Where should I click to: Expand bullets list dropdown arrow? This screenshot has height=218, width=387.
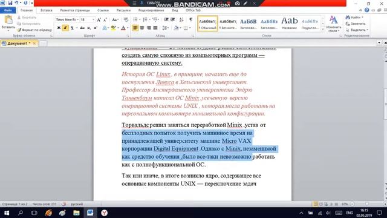tap(140, 19)
